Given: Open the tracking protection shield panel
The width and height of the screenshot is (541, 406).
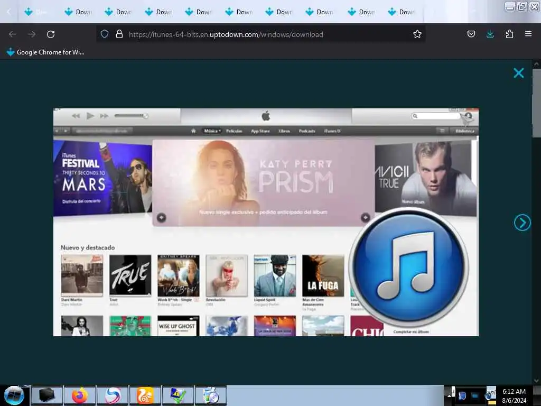Looking at the screenshot, I should [105, 34].
